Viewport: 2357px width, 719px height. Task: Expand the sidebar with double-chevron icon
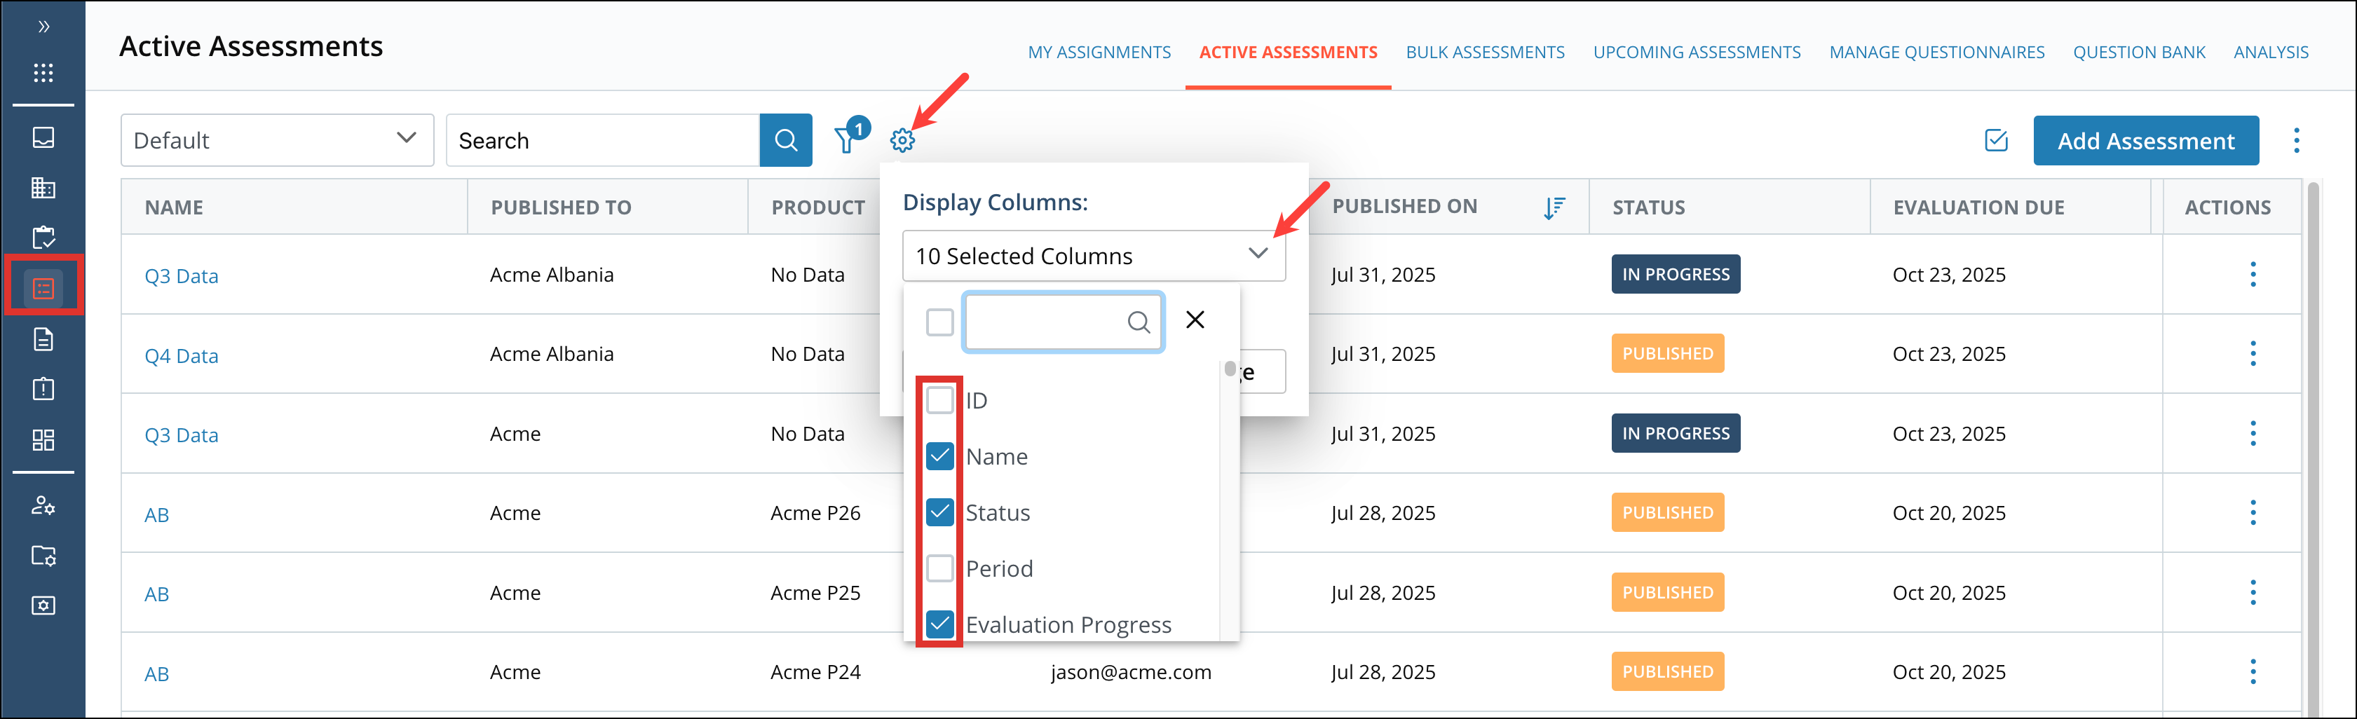pos(43,27)
